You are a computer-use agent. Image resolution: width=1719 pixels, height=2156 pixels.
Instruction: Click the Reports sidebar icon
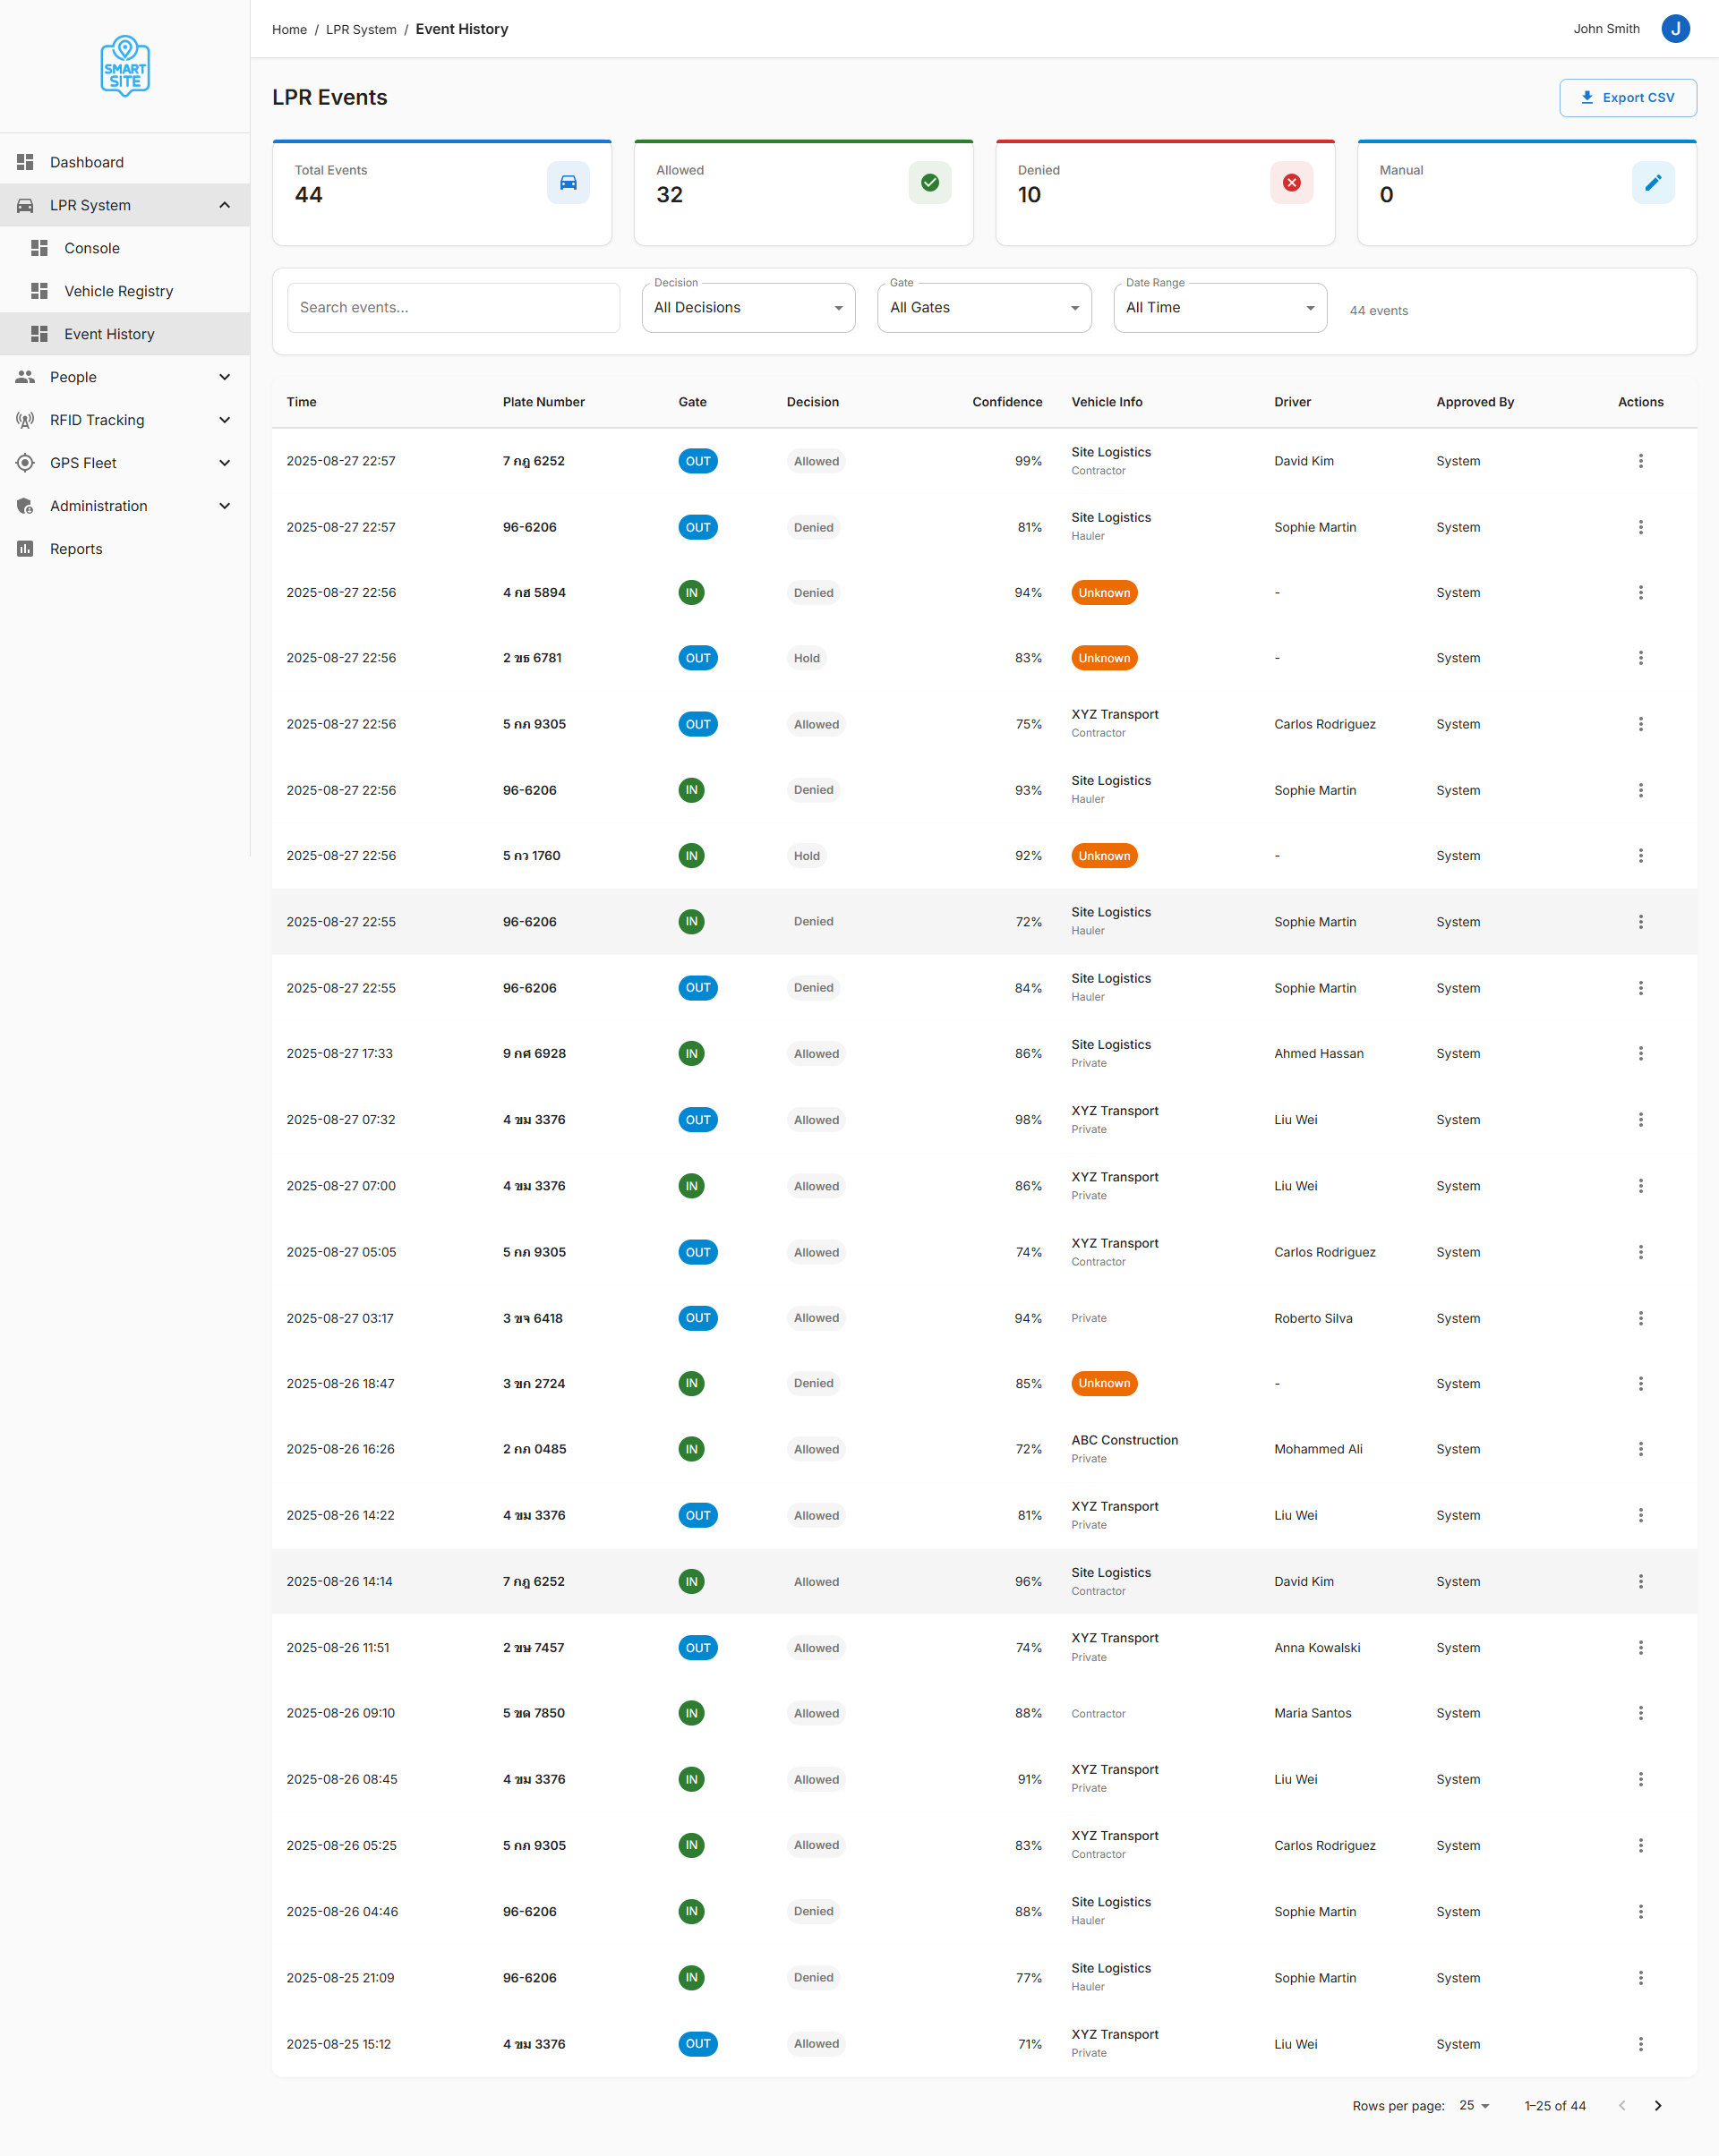[25, 549]
